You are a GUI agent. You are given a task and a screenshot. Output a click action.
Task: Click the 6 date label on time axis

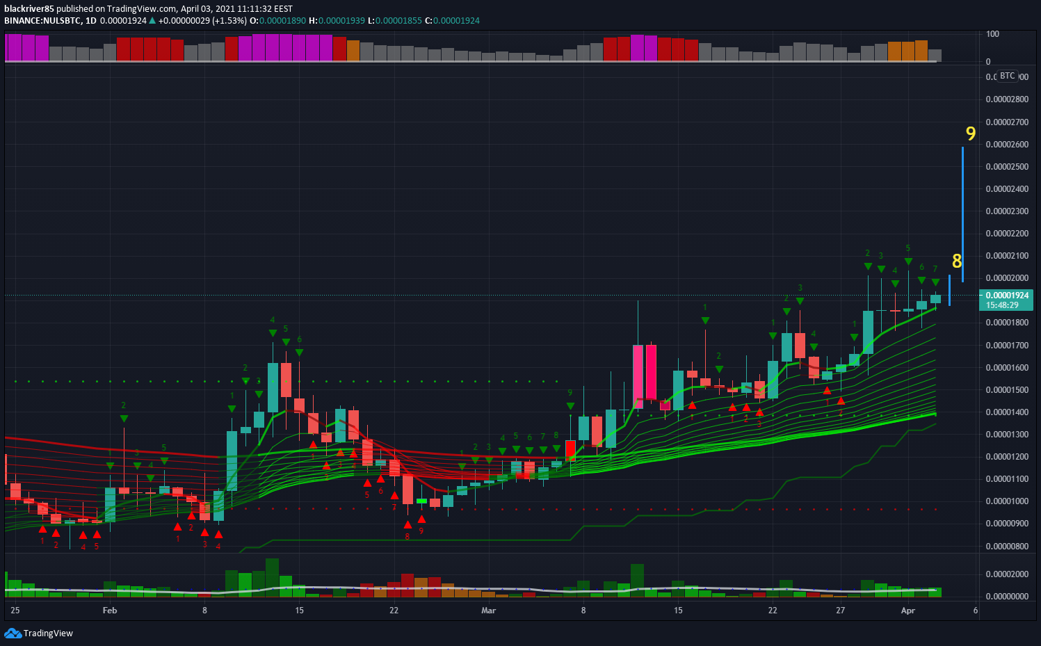(976, 611)
